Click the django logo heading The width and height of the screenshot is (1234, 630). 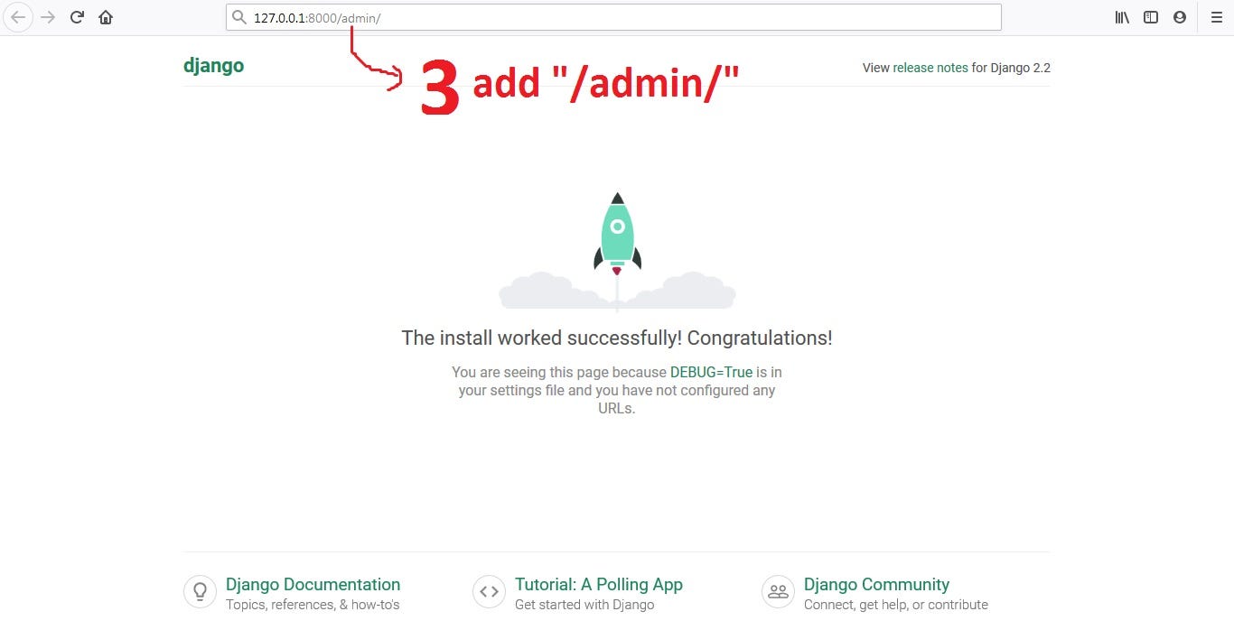pyautogui.click(x=213, y=65)
